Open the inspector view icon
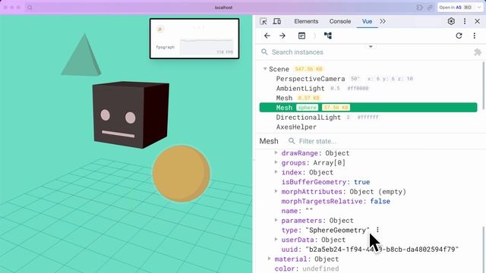Screen dimensions: 486x273 pyautogui.click(x=301, y=36)
